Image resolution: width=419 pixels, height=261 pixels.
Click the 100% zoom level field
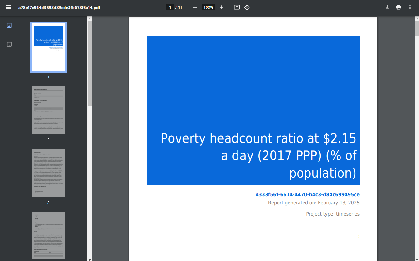tap(208, 7)
